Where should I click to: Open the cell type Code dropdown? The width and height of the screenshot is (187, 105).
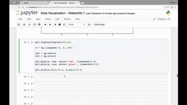(76, 24)
